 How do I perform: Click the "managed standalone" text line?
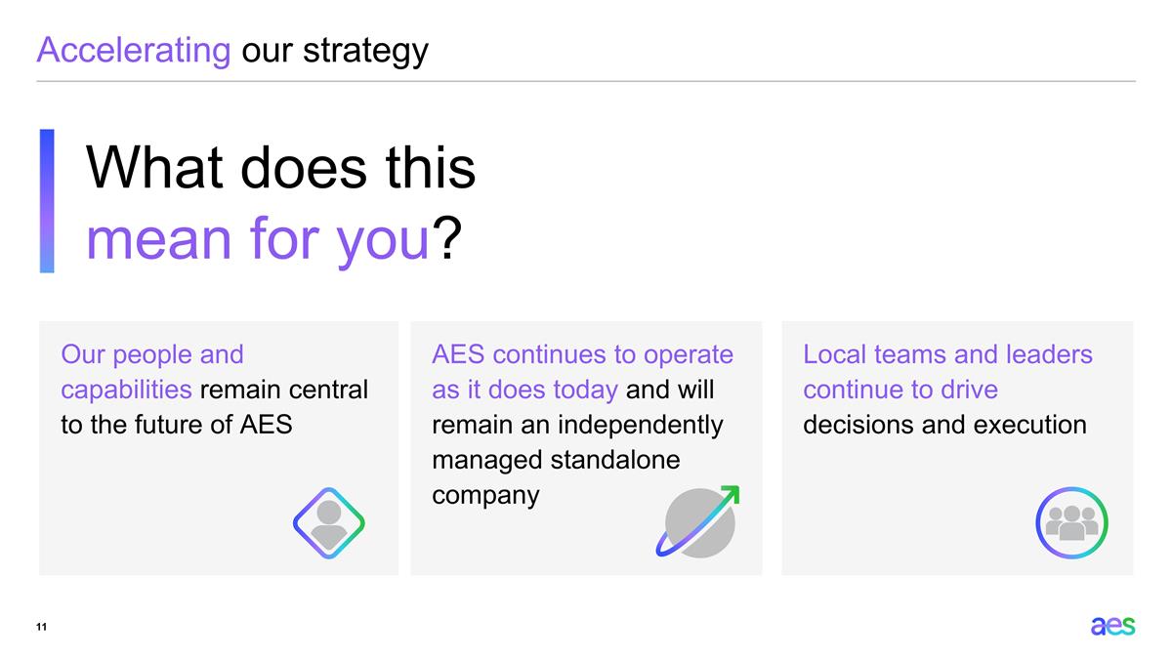tap(555, 460)
